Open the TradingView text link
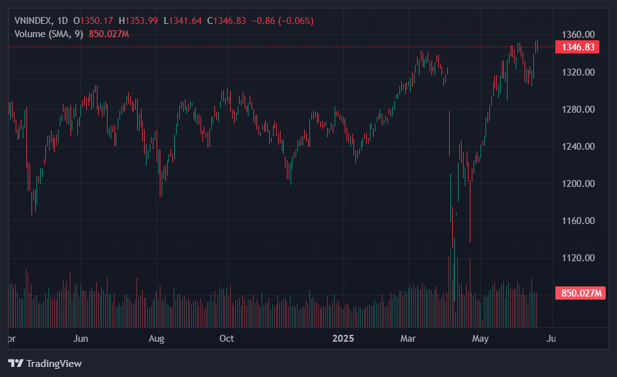617x377 pixels. (54, 363)
